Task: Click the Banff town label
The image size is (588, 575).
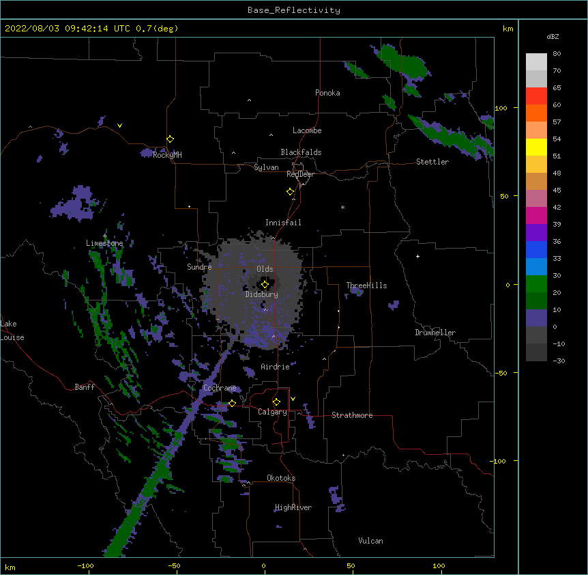Action: click(85, 387)
